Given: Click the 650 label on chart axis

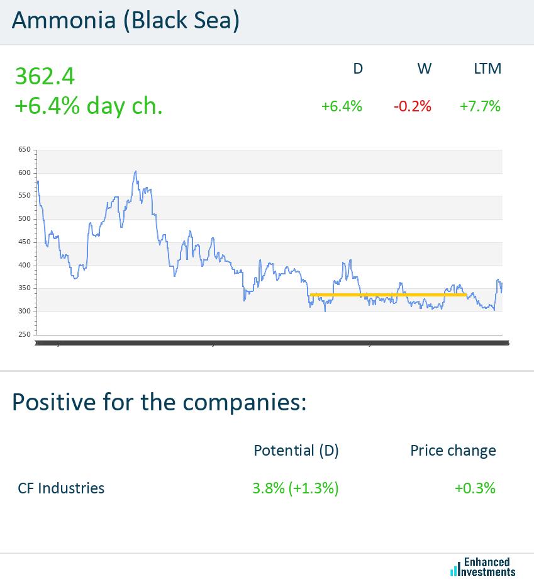Looking at the screenshot, I should [x=25, y=150].
